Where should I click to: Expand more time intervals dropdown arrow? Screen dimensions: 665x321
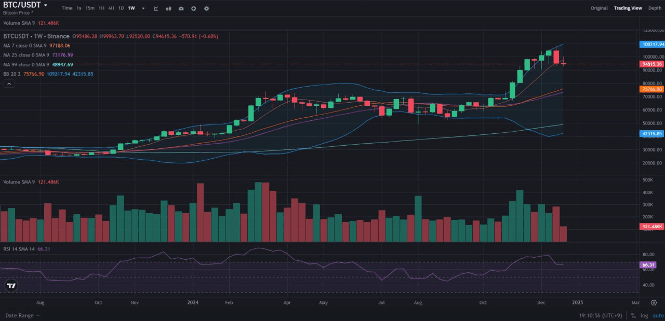[x=143, y=8]
